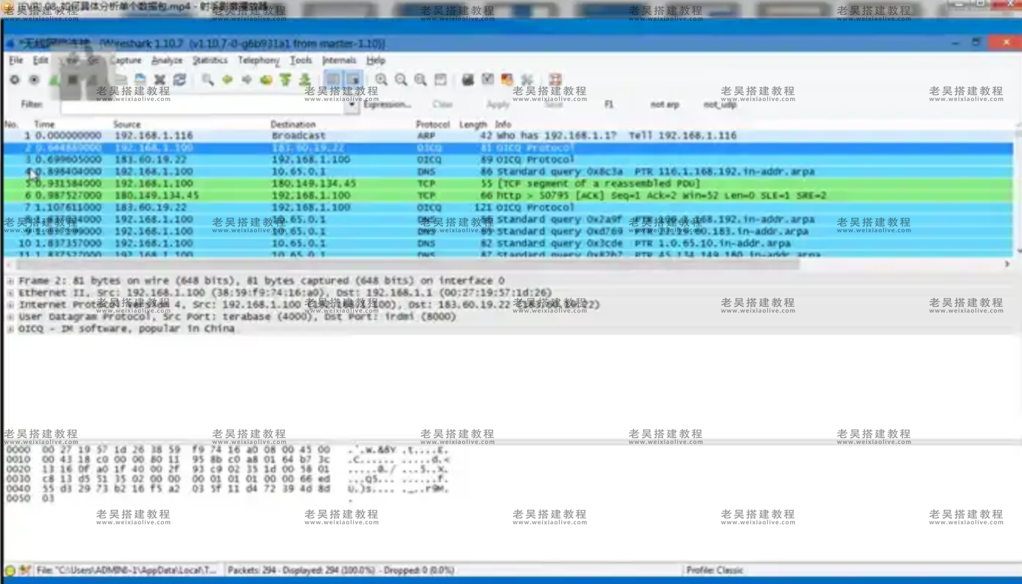Open the Coloring Rules toolbar icon

click(x=507, y=80)
